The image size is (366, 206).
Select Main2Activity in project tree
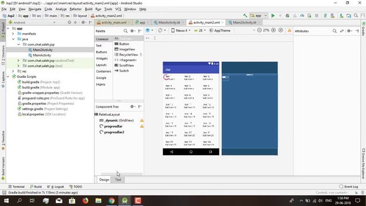(42, 50)
